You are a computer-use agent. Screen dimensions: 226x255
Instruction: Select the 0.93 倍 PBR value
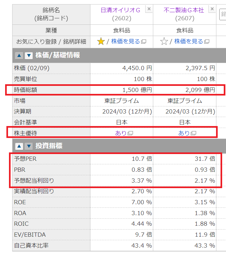205,169
